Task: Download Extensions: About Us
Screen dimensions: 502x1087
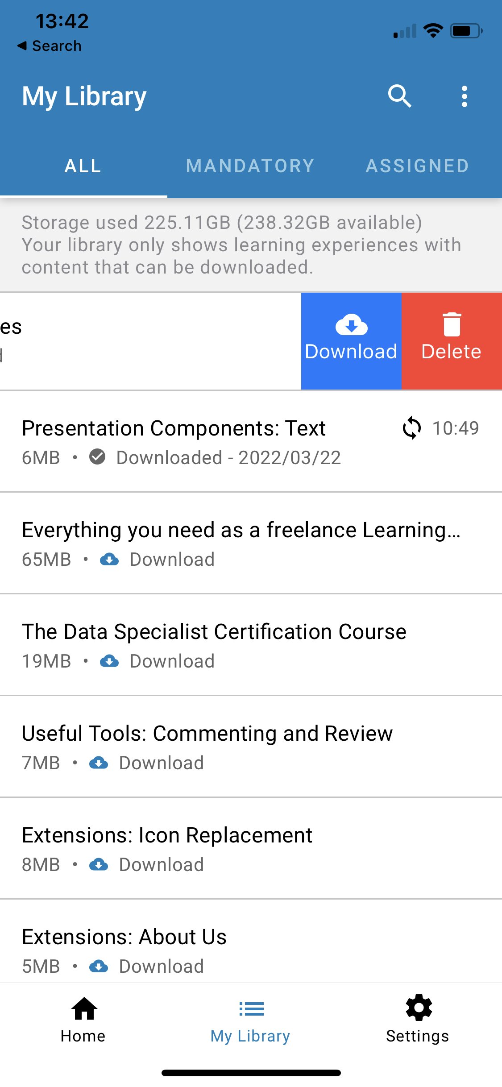Action: [100, 966]
